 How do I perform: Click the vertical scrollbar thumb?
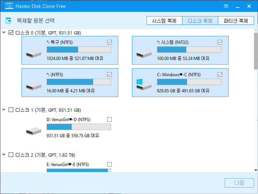coord(256,51)
